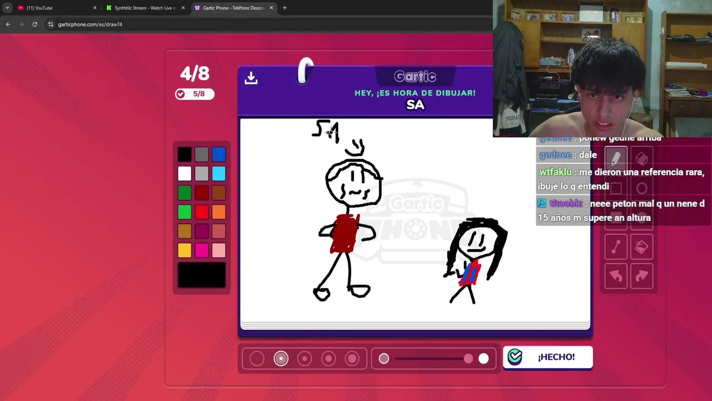The width and height of the screenshot is (712, 401).
Task: Select the straight line tool
Action: 616,247
